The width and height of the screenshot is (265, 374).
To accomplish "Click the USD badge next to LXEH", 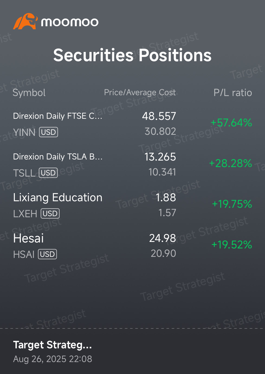I will pyautogui.click(x=50, y=213).
